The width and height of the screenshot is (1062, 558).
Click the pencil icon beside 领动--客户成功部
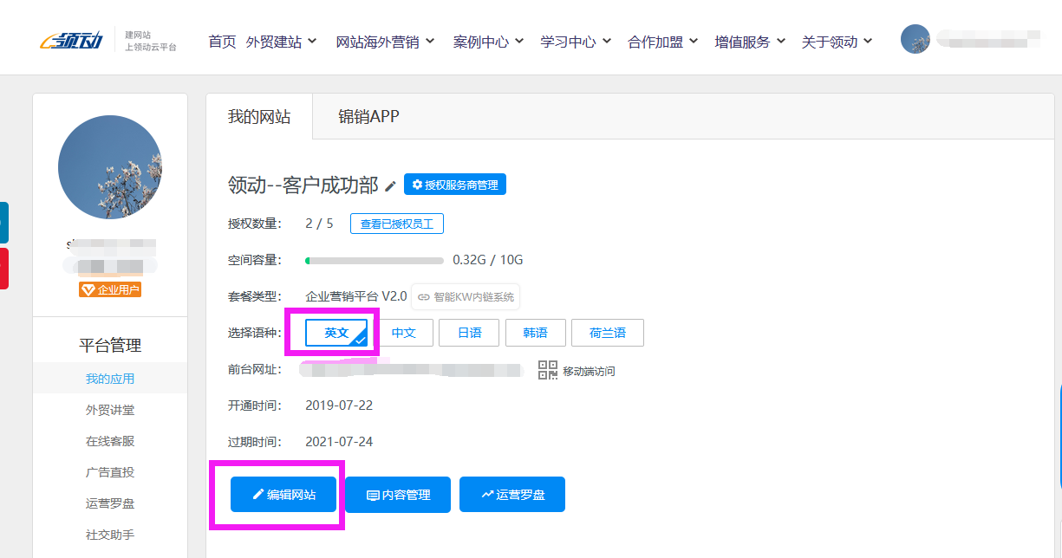point(391,185)
